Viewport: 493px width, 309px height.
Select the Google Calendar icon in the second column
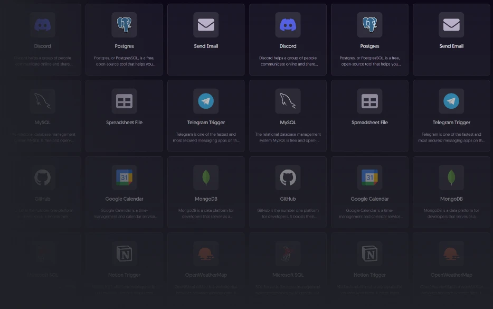[x=124, y=177]
